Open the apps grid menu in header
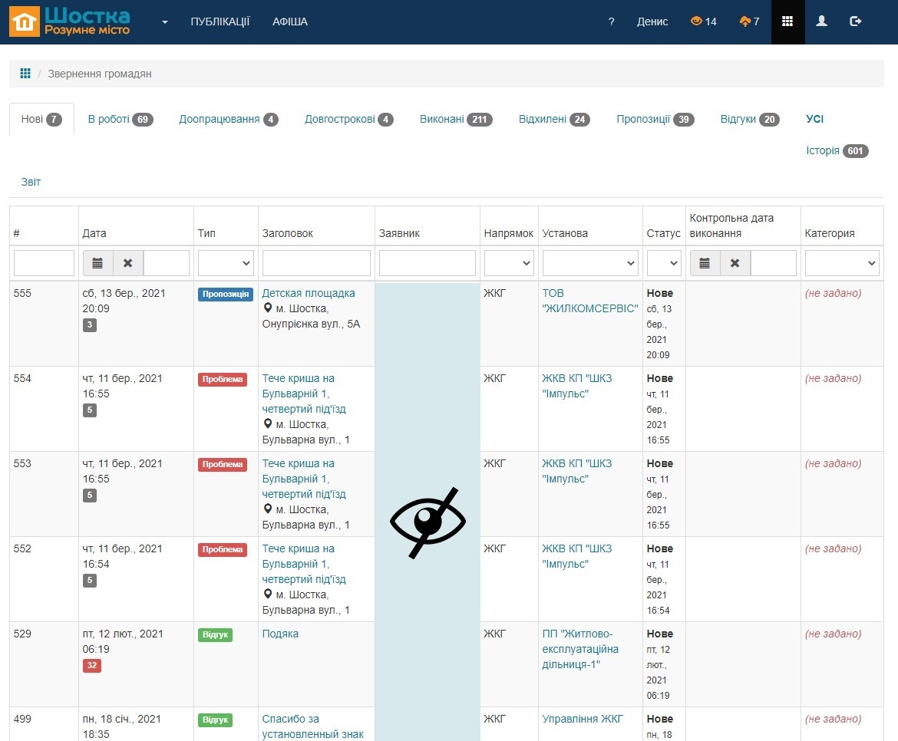This screenshot has width=898, height=741. click(787, 21)
